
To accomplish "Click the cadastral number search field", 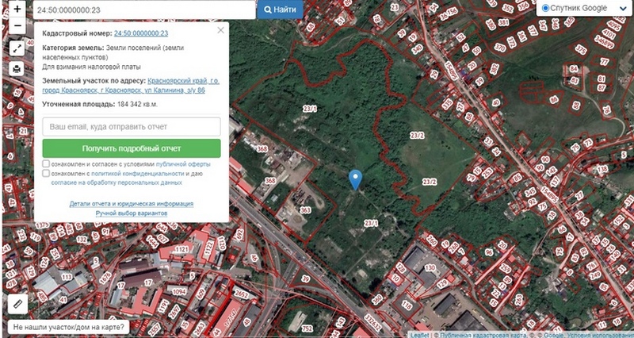I will [143, 10].
